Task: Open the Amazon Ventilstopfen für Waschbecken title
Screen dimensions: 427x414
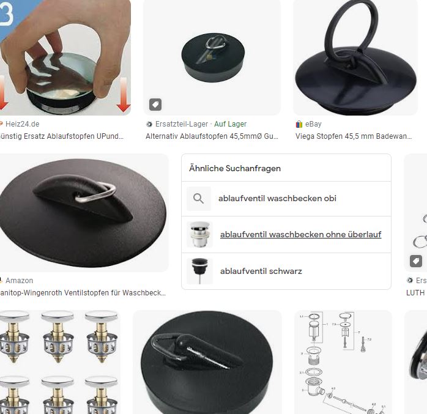Action: [x=83, y=292]
